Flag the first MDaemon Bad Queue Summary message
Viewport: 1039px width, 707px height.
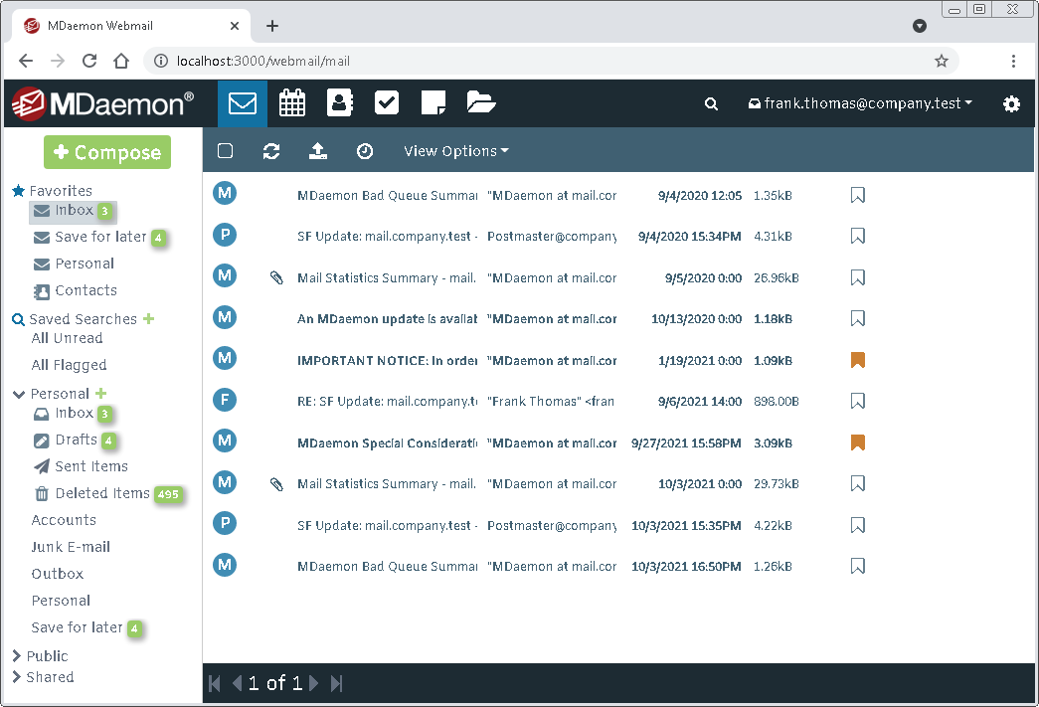point(858,196)
